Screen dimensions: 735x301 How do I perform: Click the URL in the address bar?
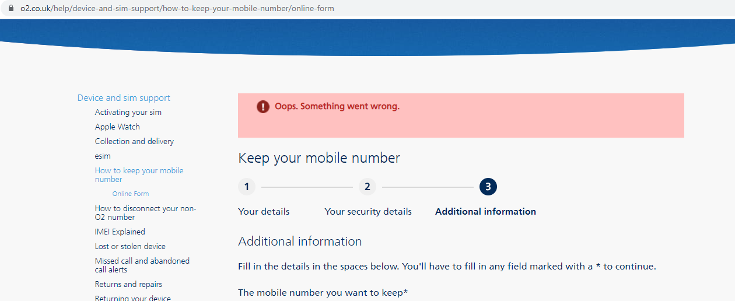click(x=177, y=9)
